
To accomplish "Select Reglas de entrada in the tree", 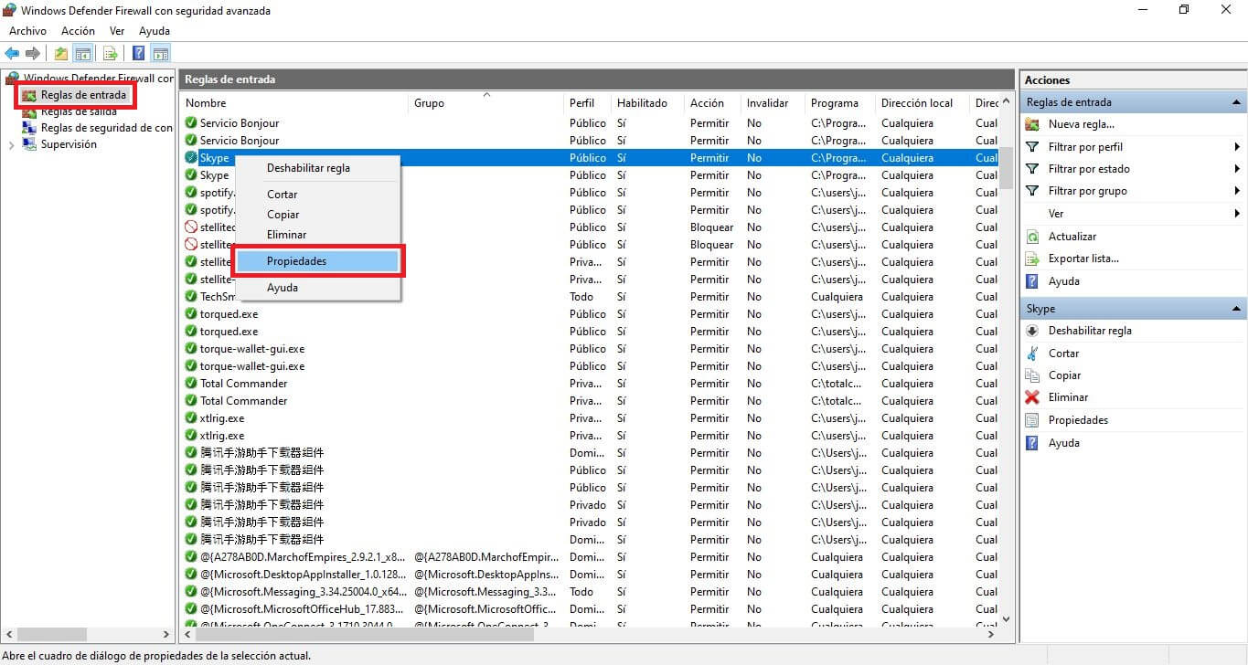I will 83,95.
